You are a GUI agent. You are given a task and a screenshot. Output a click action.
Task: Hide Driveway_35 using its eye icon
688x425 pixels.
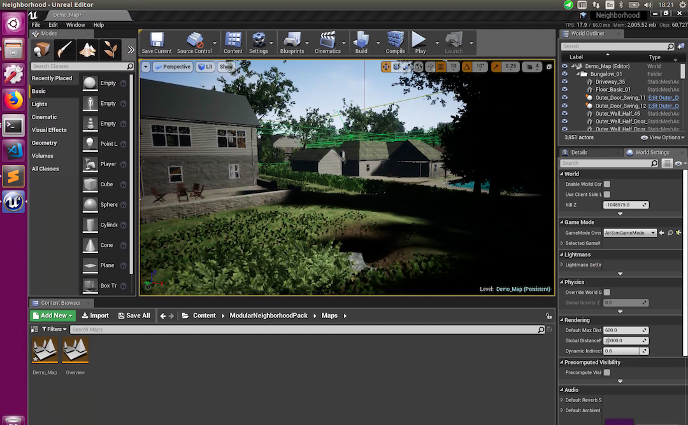pyautogui.click(x=564, y=82)
